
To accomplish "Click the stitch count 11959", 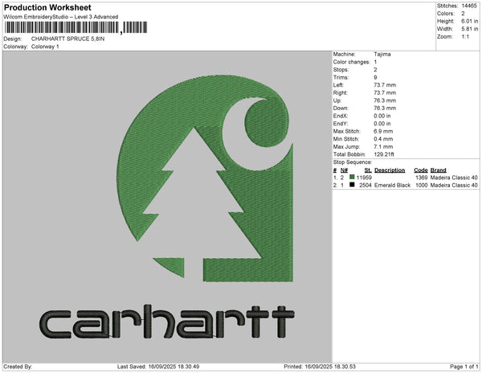I will [x=364, y=178].
